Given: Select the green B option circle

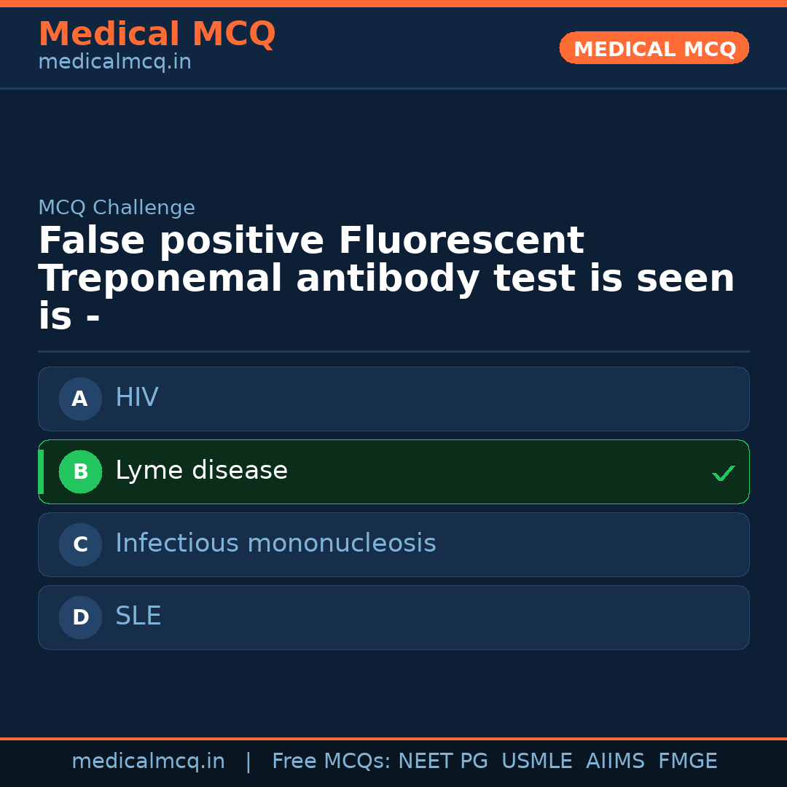Looking at the screenshot, I should 80,471.
